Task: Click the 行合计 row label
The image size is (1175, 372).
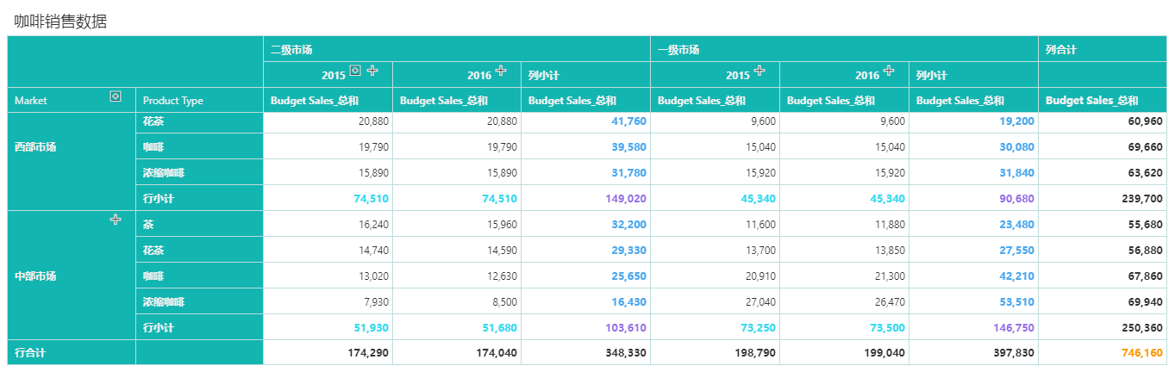Action: (30, 352)
